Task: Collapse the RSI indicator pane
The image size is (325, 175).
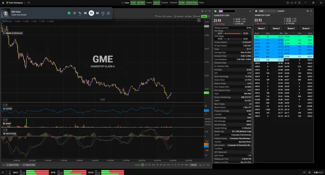Action: 4,105
